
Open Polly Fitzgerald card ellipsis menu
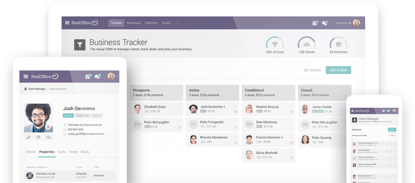235,122
